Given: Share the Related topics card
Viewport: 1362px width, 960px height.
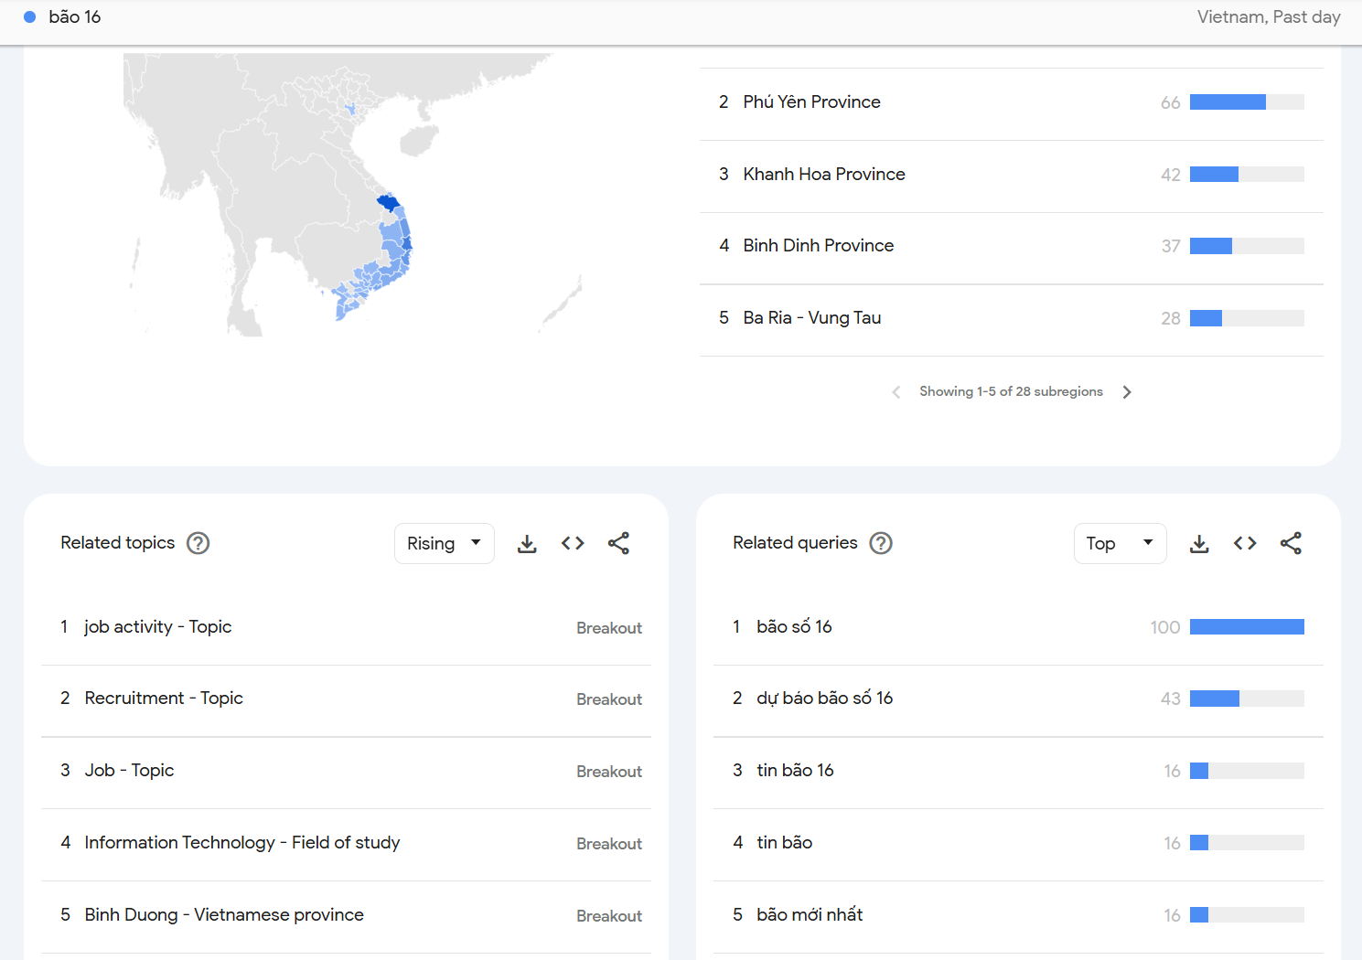Looking at the screenshot, I should [618, 544].
